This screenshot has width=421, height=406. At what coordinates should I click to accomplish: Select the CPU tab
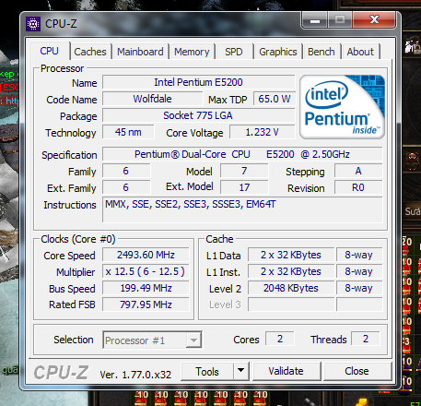pyautogui.click(x=49, y=51)
